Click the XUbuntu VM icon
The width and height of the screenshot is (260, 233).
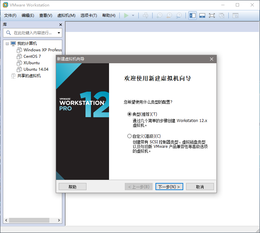(x=19, y=63)
